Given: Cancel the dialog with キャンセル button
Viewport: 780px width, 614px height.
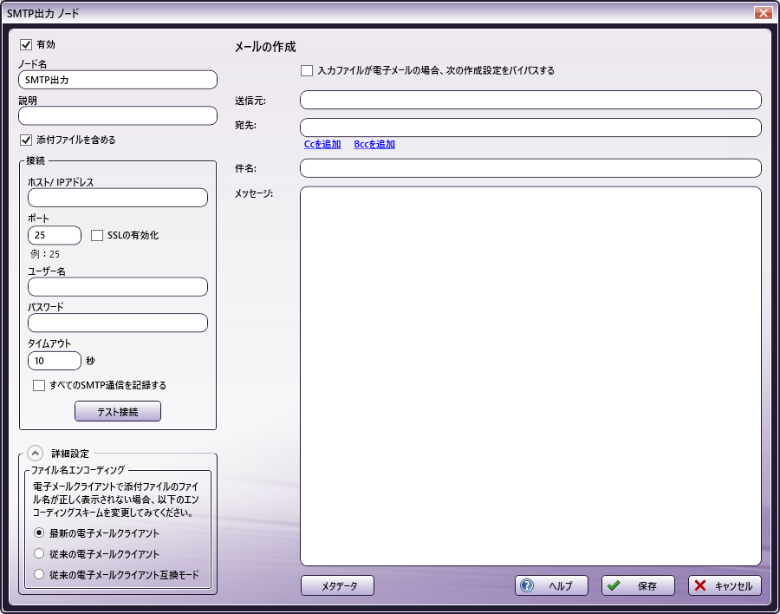Looking at the screenshot, I should (725, 585).
